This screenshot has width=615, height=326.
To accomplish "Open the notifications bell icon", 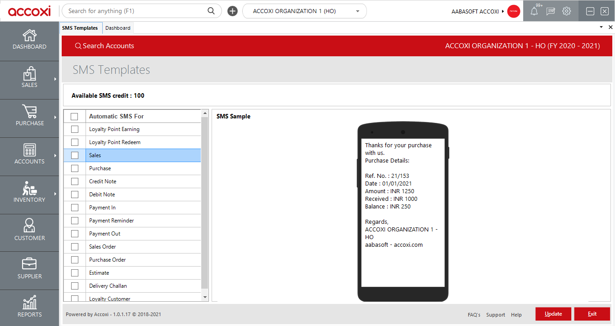I will (534, 11).
